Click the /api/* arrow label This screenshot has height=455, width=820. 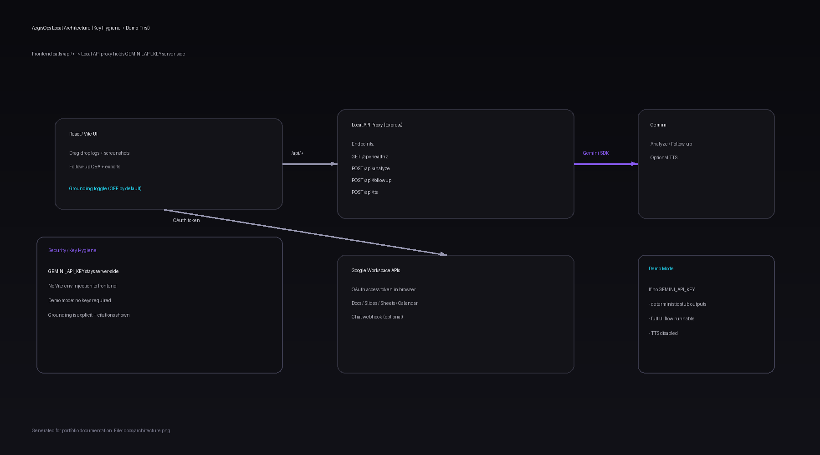pos(297,153)
